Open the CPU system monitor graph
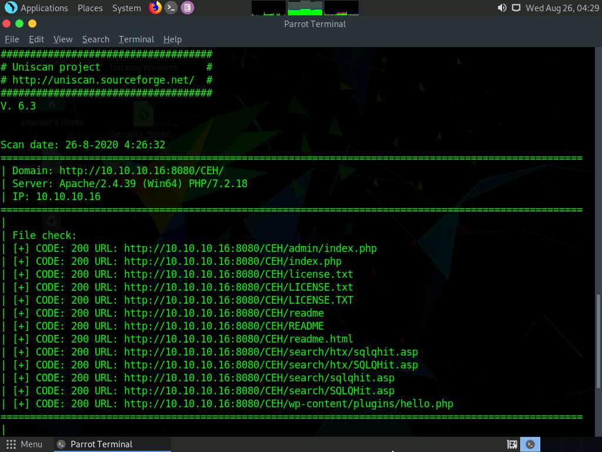The image size is (602, 452). (x=268, y=8)
